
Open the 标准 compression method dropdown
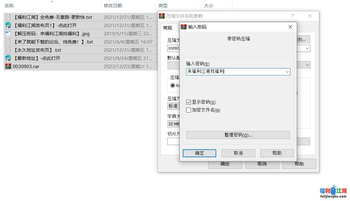[173, 106]
